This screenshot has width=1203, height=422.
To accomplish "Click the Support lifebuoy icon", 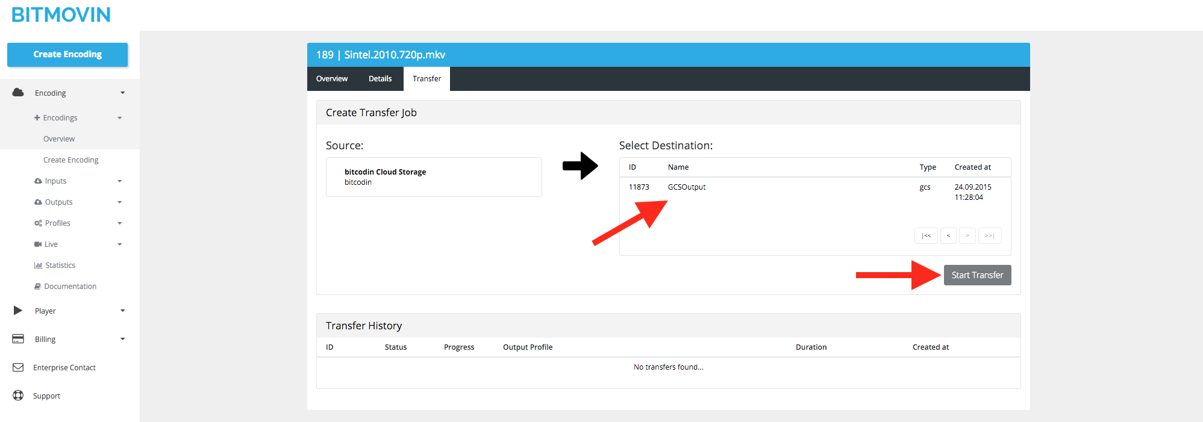I will (x=18, y=396).
